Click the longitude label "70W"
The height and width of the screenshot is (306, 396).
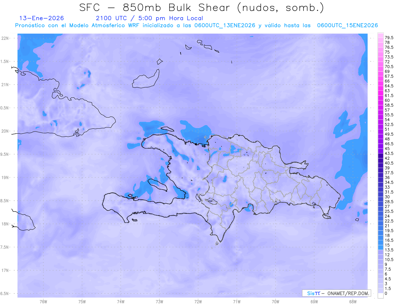[x=275, y=302]
